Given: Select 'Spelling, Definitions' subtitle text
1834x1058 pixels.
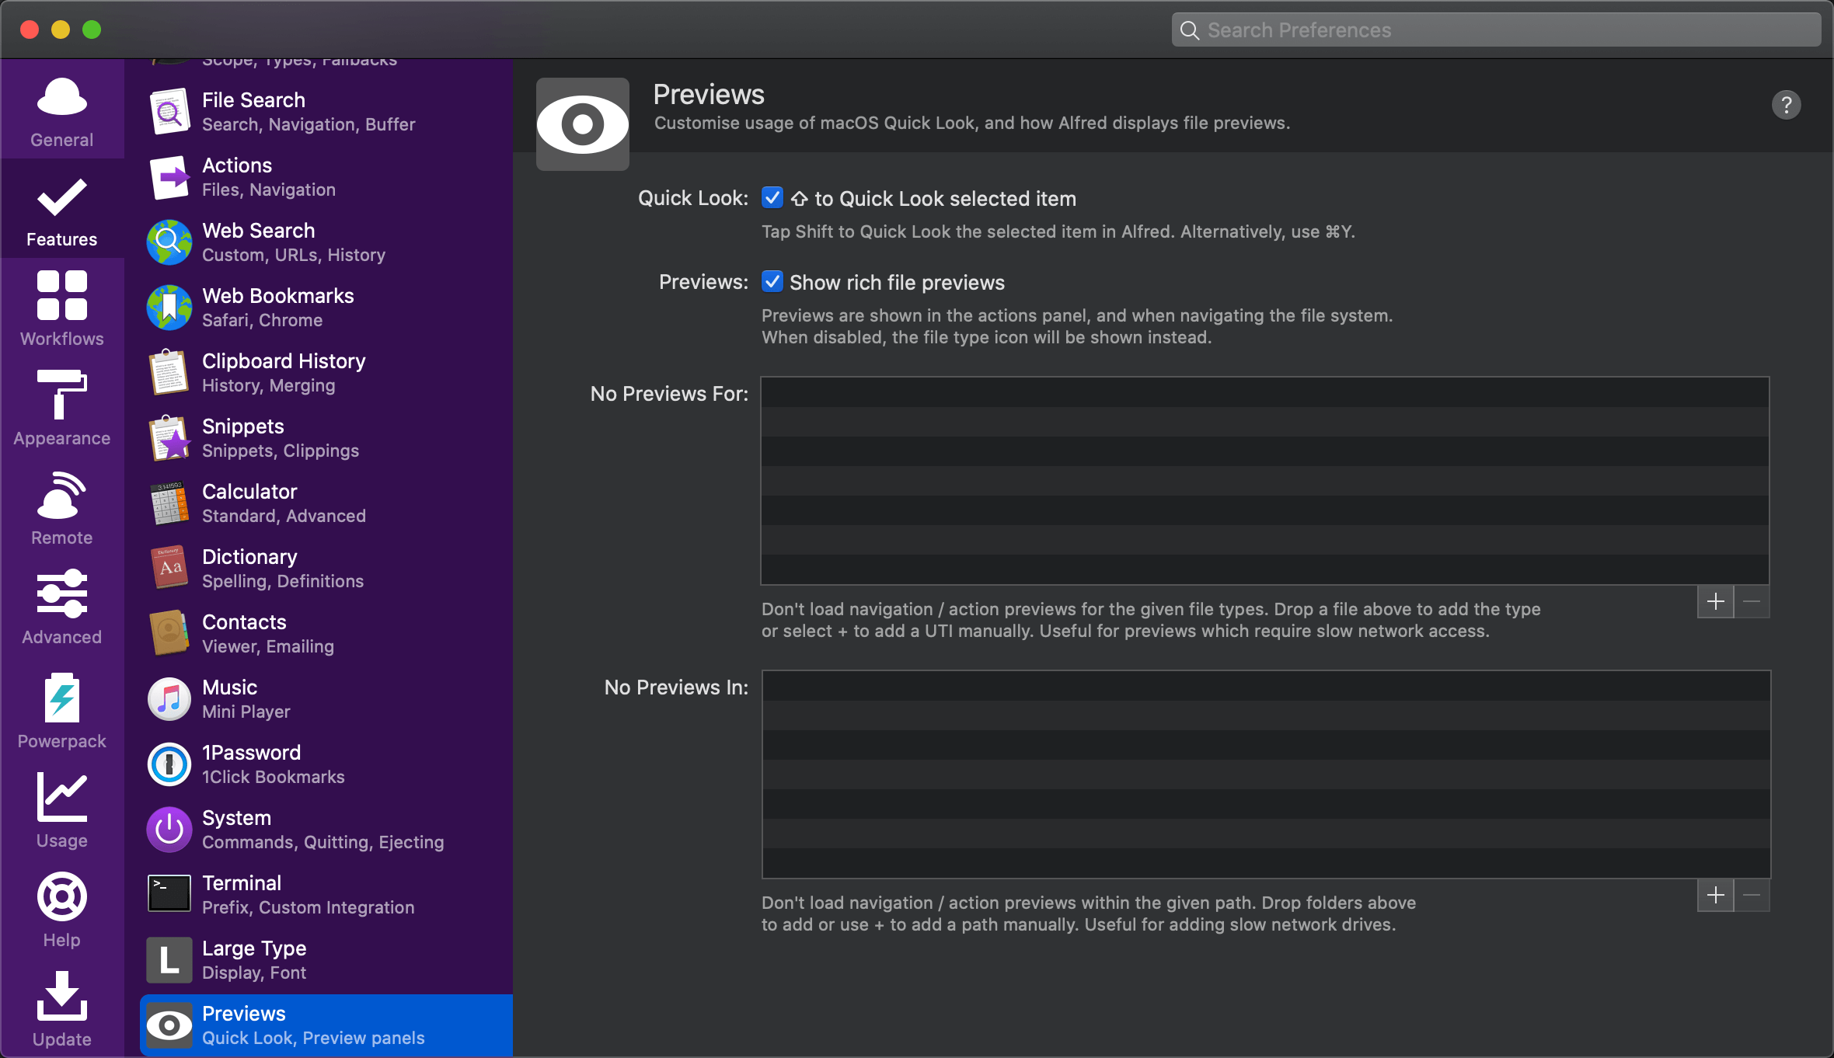Looking at the screenshot, I should [283, 582].
